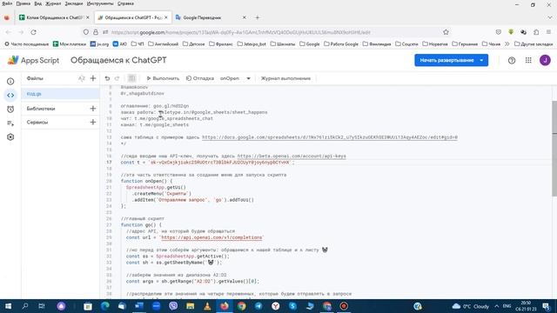Open the Фриланс bookmarks folder
This screenshot has height=313, width=557.
coord(221,44)
